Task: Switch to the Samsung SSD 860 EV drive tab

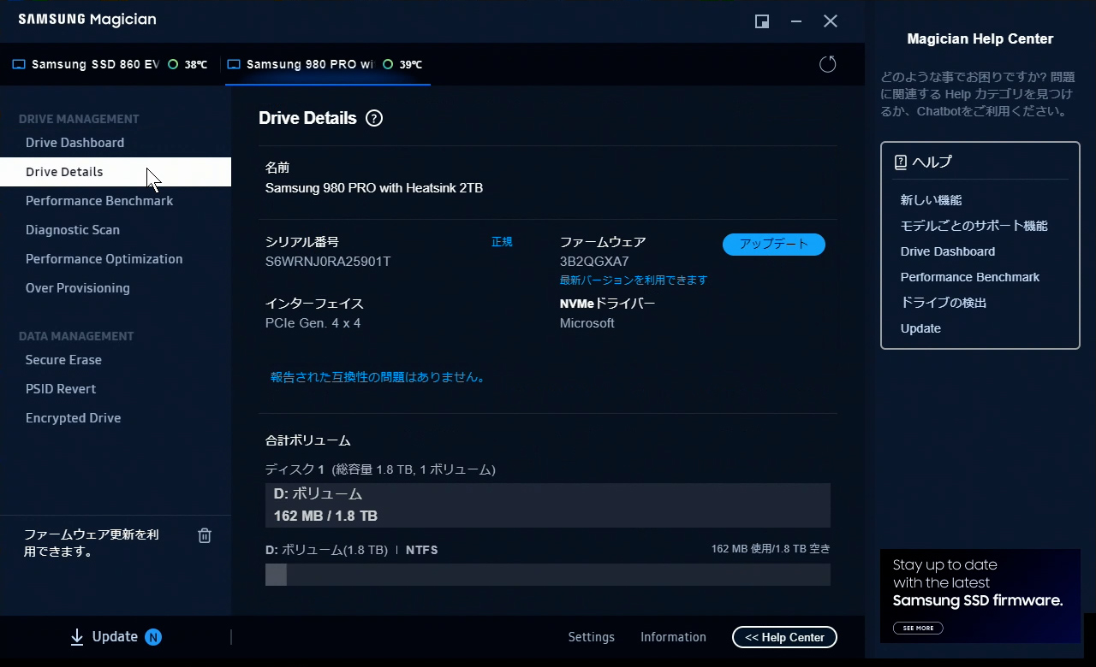Action: (x=110, y=64)
